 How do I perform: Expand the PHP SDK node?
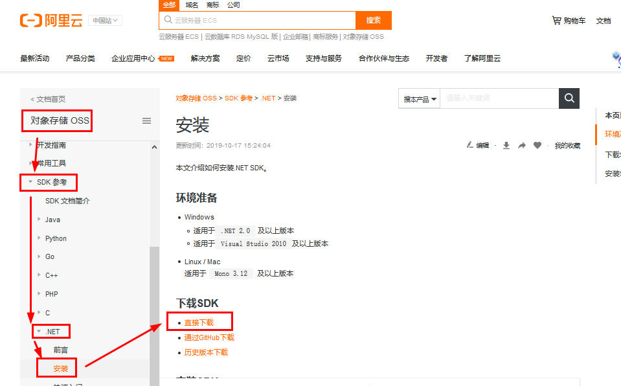click(x=39, y=293)
